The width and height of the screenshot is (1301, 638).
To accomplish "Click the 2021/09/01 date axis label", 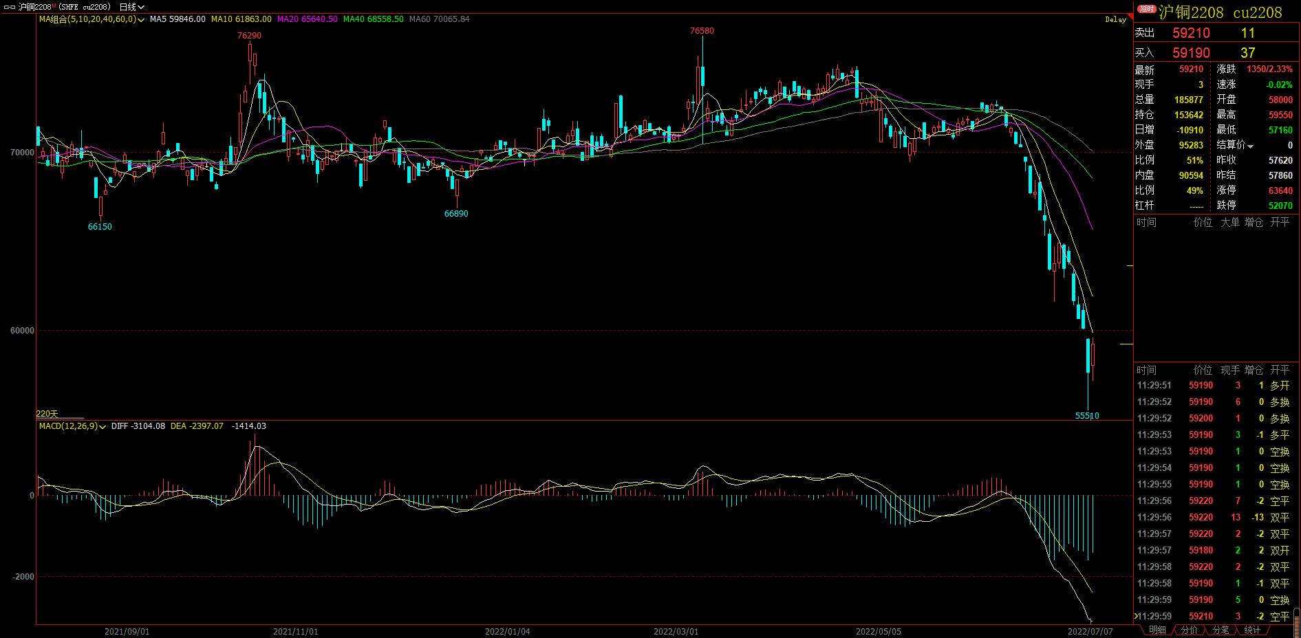I will (127, 630).
